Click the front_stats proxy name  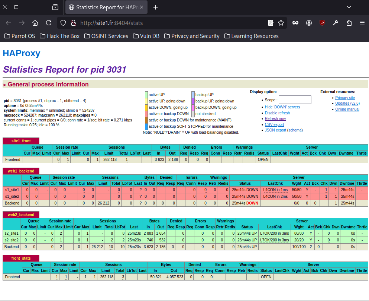[21, 258]
